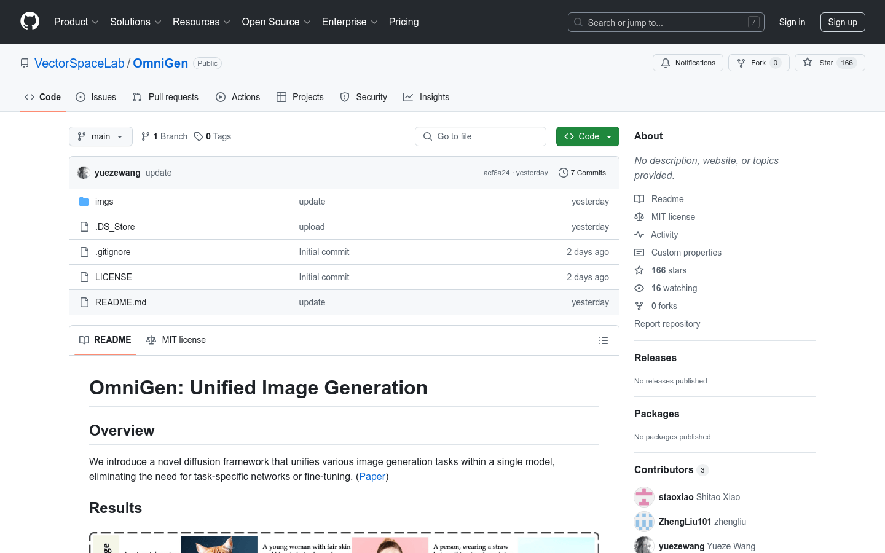
Task: Open yuezewang author link in commit bar
Action: coord(117,173)
